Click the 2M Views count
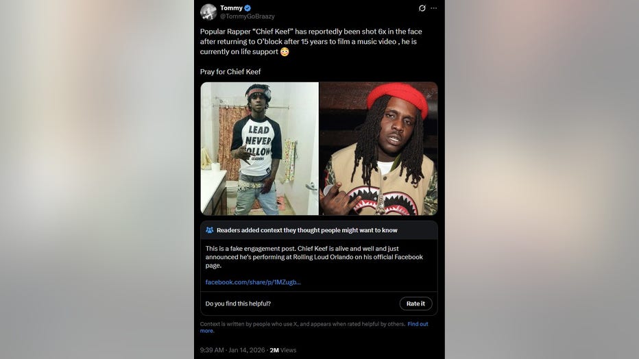 tap(283, 350)
